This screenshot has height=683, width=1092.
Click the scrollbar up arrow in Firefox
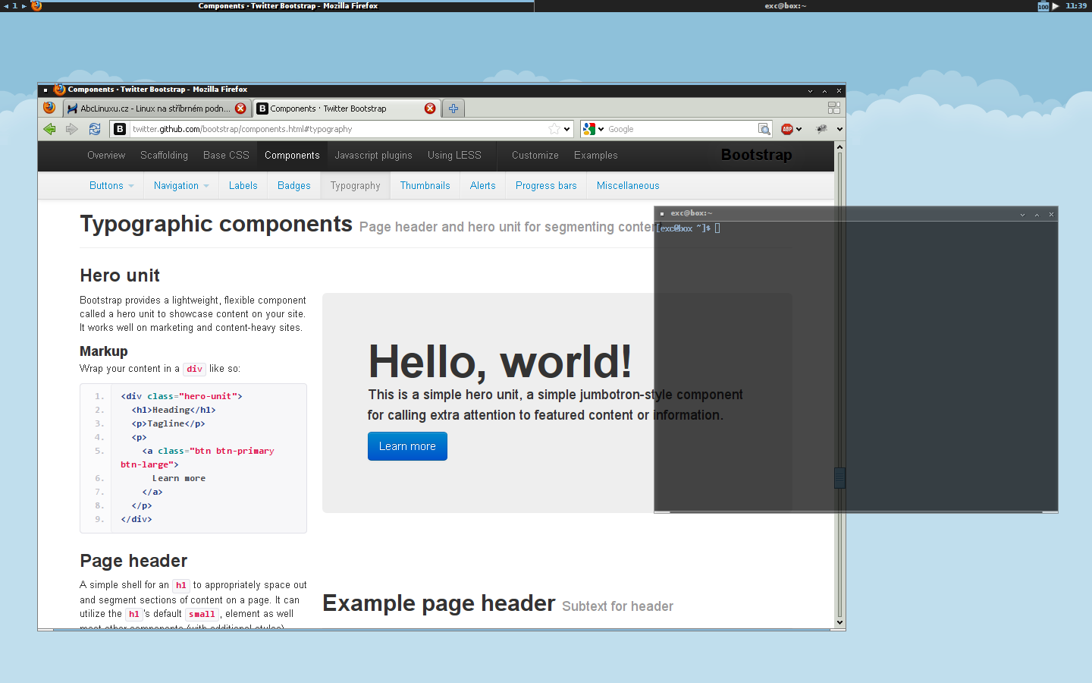click(x=839, y=146)
